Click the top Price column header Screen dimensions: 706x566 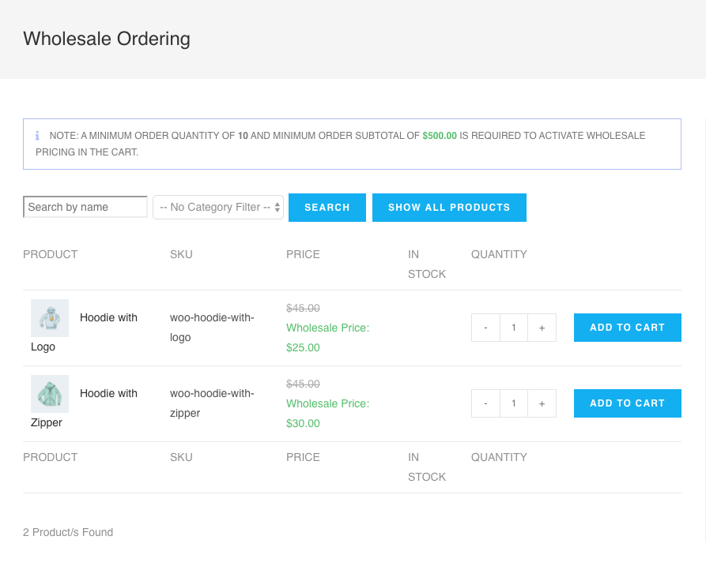pyautogui.click(x=303, y=254)
